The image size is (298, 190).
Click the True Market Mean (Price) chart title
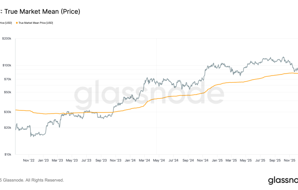point(40,11)
